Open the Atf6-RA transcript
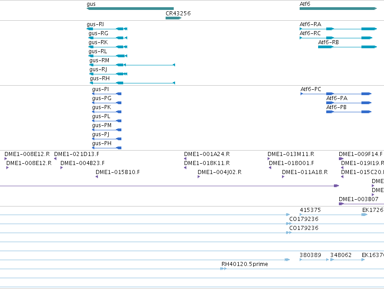Image resolution: width=384 pixels, height=289 pixels. tap(338, 29)
